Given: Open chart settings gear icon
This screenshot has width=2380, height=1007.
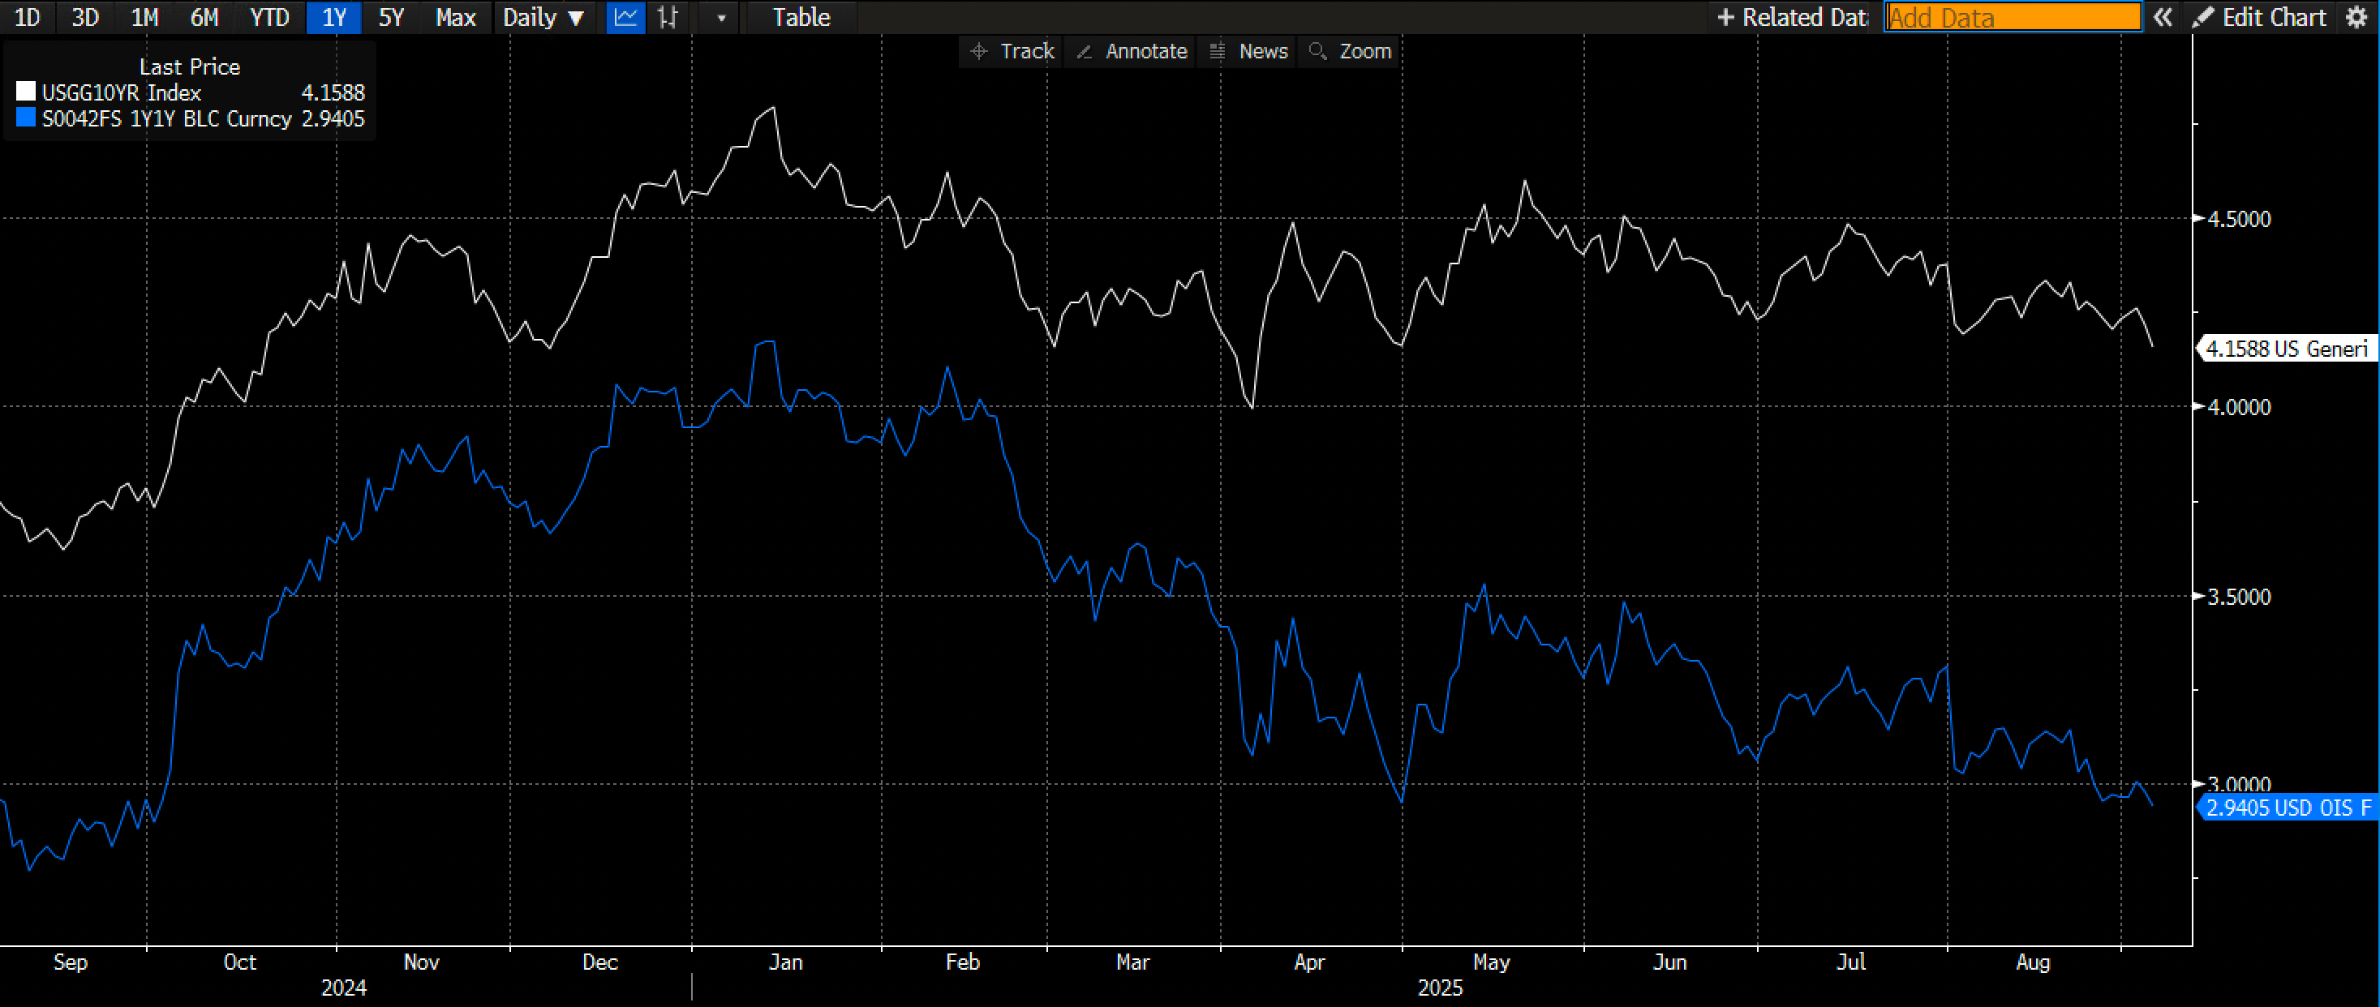Looking at the screenshot, I should click(x=2357, y=18).
